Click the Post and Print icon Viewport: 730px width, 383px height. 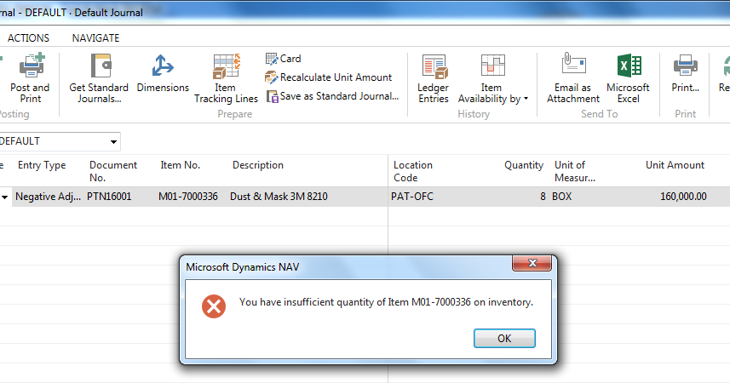tap(32, 66)
